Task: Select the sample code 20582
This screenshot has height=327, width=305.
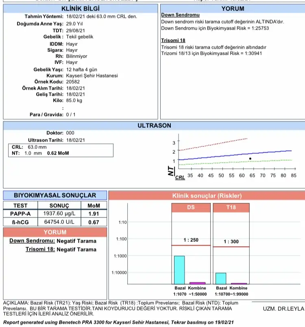Action: pos(73,82)
